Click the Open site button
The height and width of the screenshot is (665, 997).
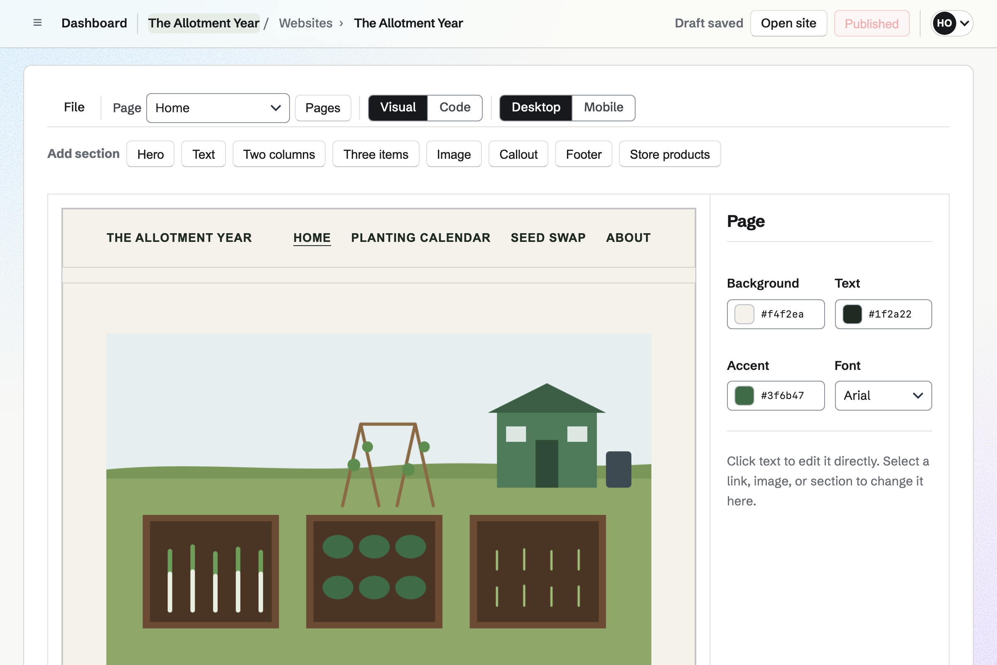tap(788, 23)
